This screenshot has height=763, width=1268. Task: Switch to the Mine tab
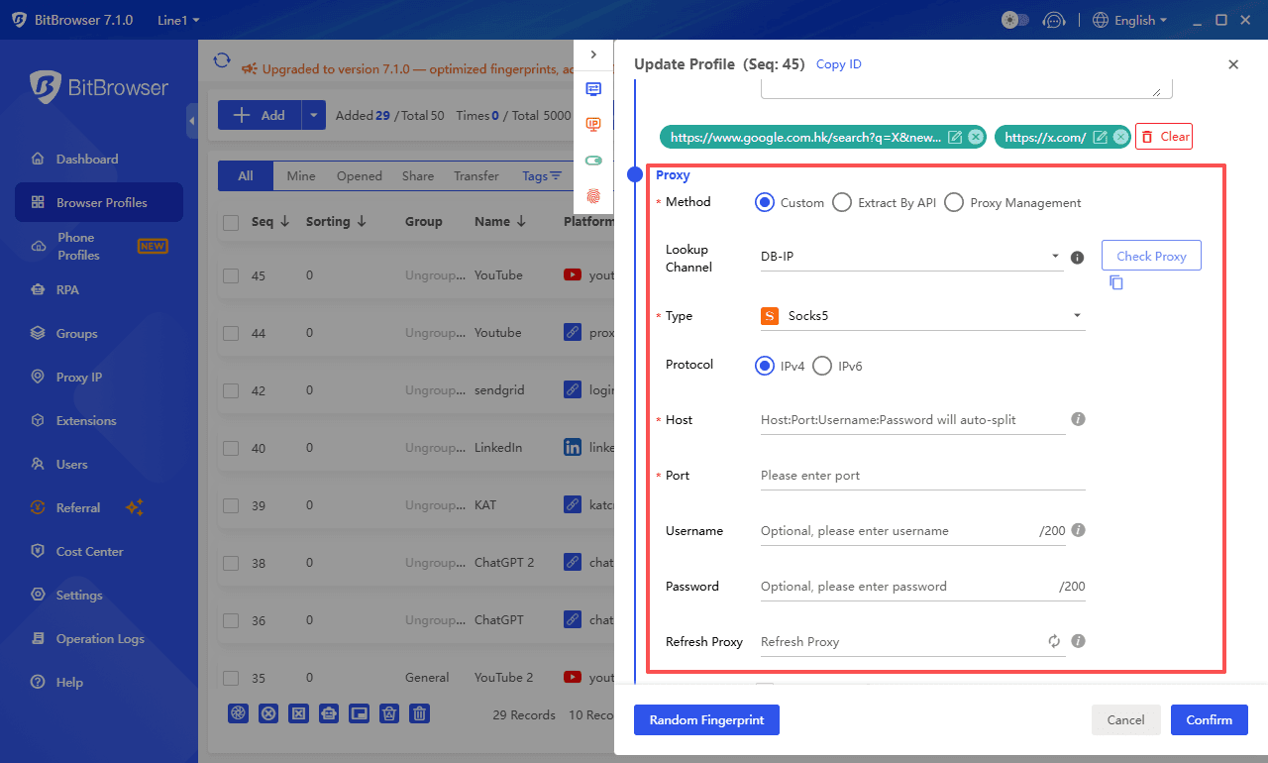(x=301, y=175)
